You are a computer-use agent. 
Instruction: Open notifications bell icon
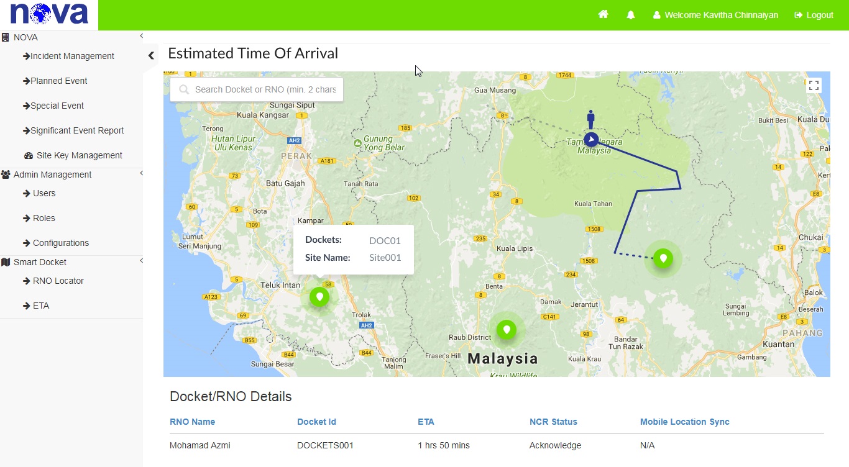pos(631,15)
